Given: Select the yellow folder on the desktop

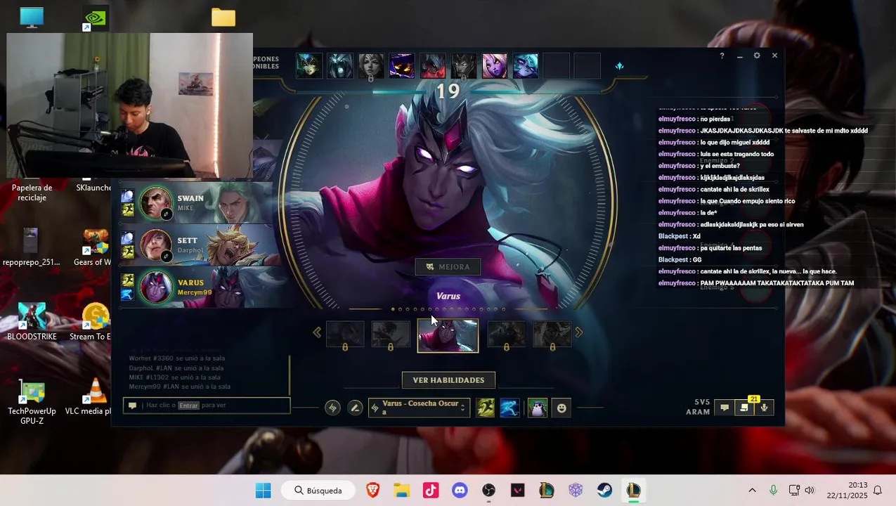Looking at the screenshot, I should pos(223,18).
